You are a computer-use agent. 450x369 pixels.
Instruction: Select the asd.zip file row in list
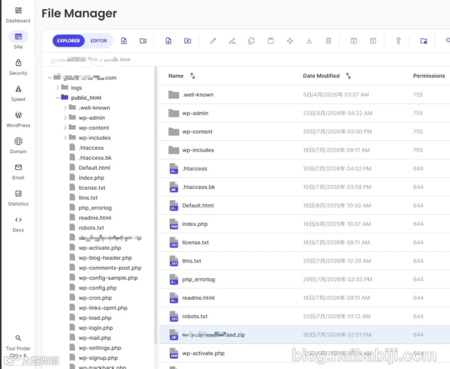pyautogui.click(x=304, y=334)
